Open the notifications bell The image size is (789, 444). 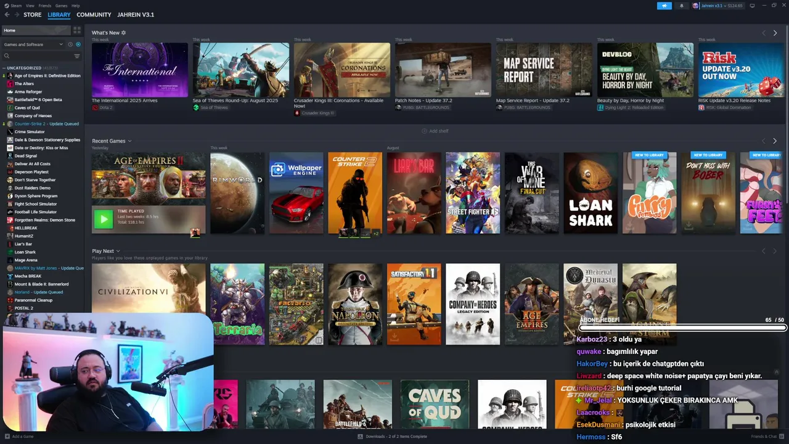[x=681, y=6]
